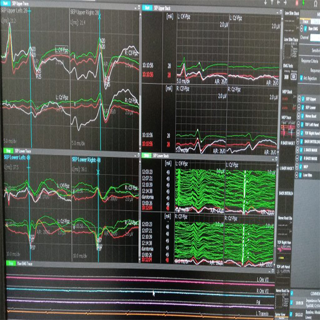Click Start button on SEP Upper Trace
The width and height of the screenshot is (320, 320).
[5, 3]
